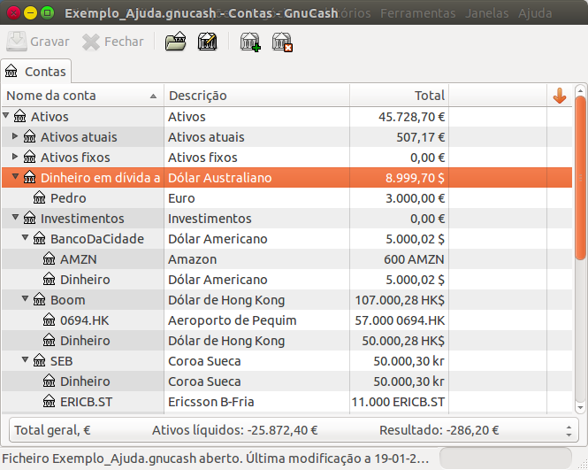Select the Contas tab
The width and height of the screenshot is (588, 470).
tap(36, 72)
